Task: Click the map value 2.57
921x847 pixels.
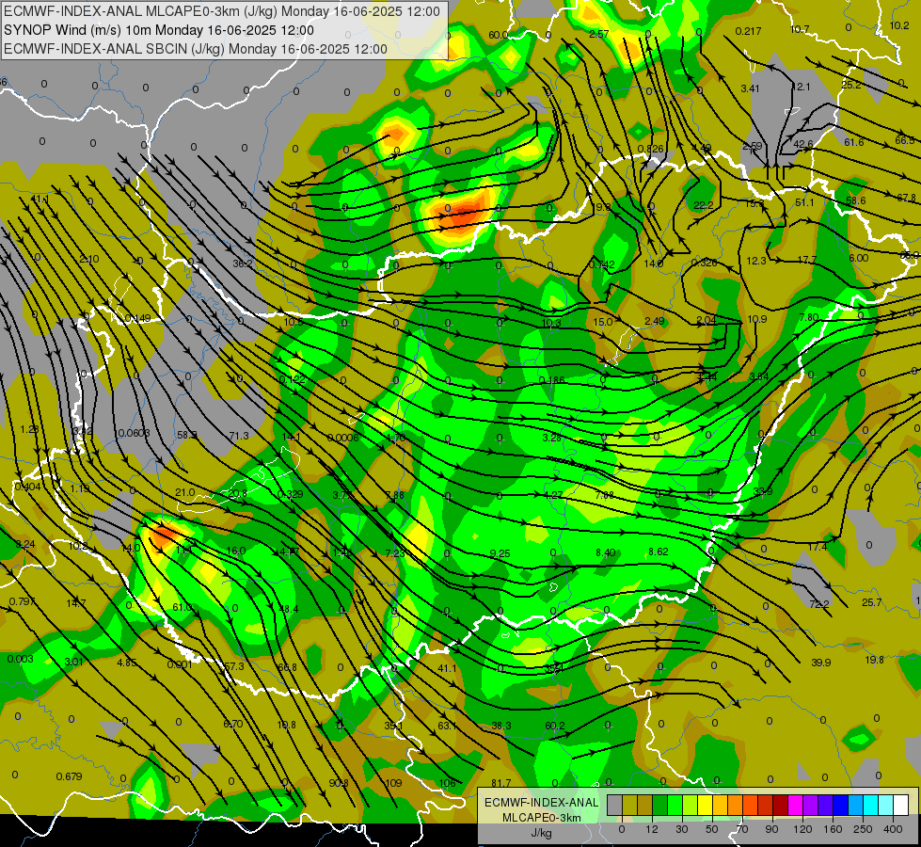Action: click(598, 34)
